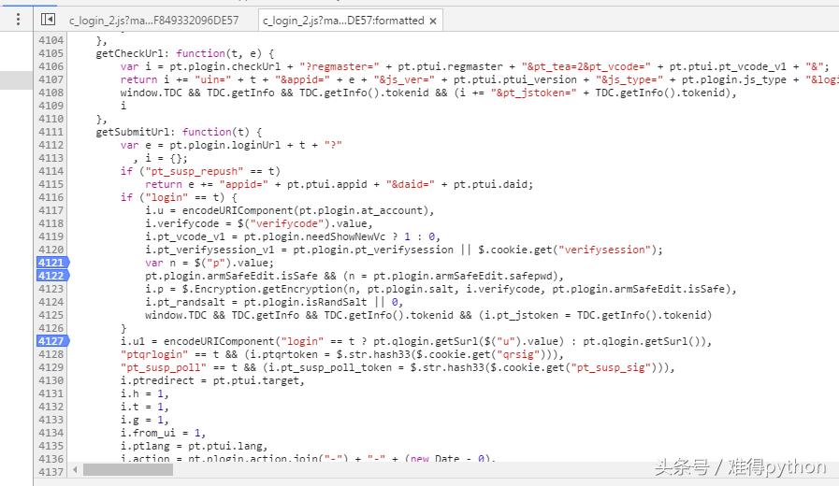Click line number 4111 gutter for getSubmitUrl
The image size is (839, 486).
tap(51, 132)
